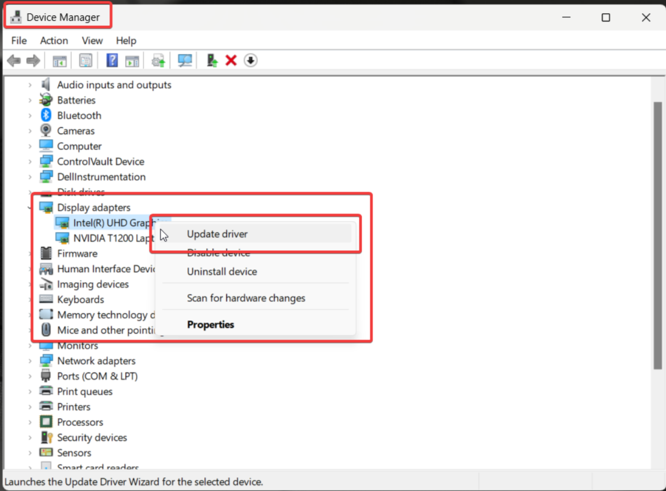Image resolution: width=666 pixels, height=491 pixels.
Task: Click Properties in the context menu
Action: coord(211,325)
